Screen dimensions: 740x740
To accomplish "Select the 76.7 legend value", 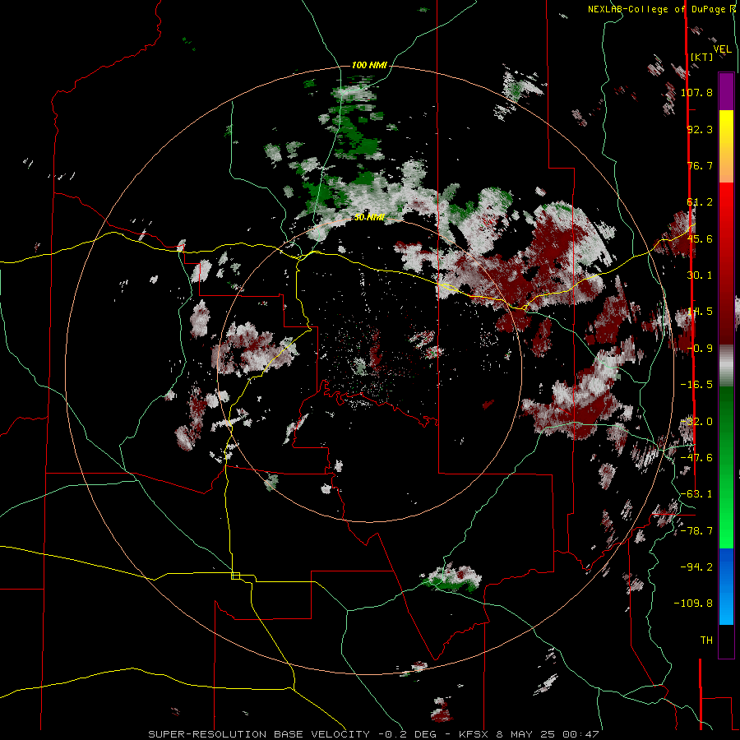I will click(700, 165).
